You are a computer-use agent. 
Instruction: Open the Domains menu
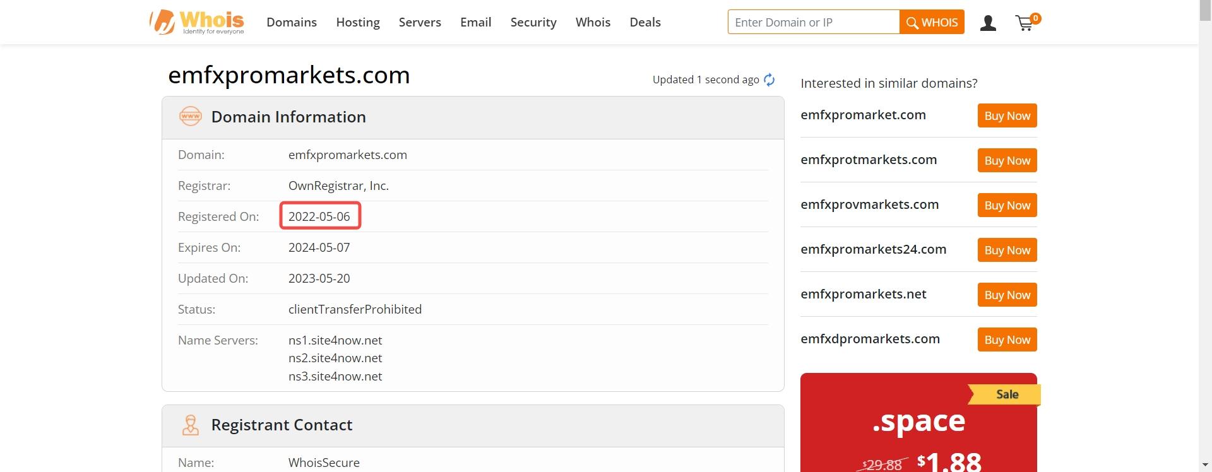click(x=292, y=22)
